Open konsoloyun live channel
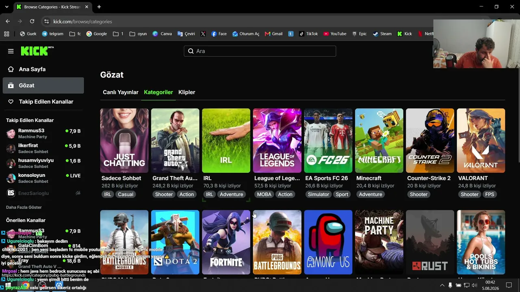 point(43,178)
